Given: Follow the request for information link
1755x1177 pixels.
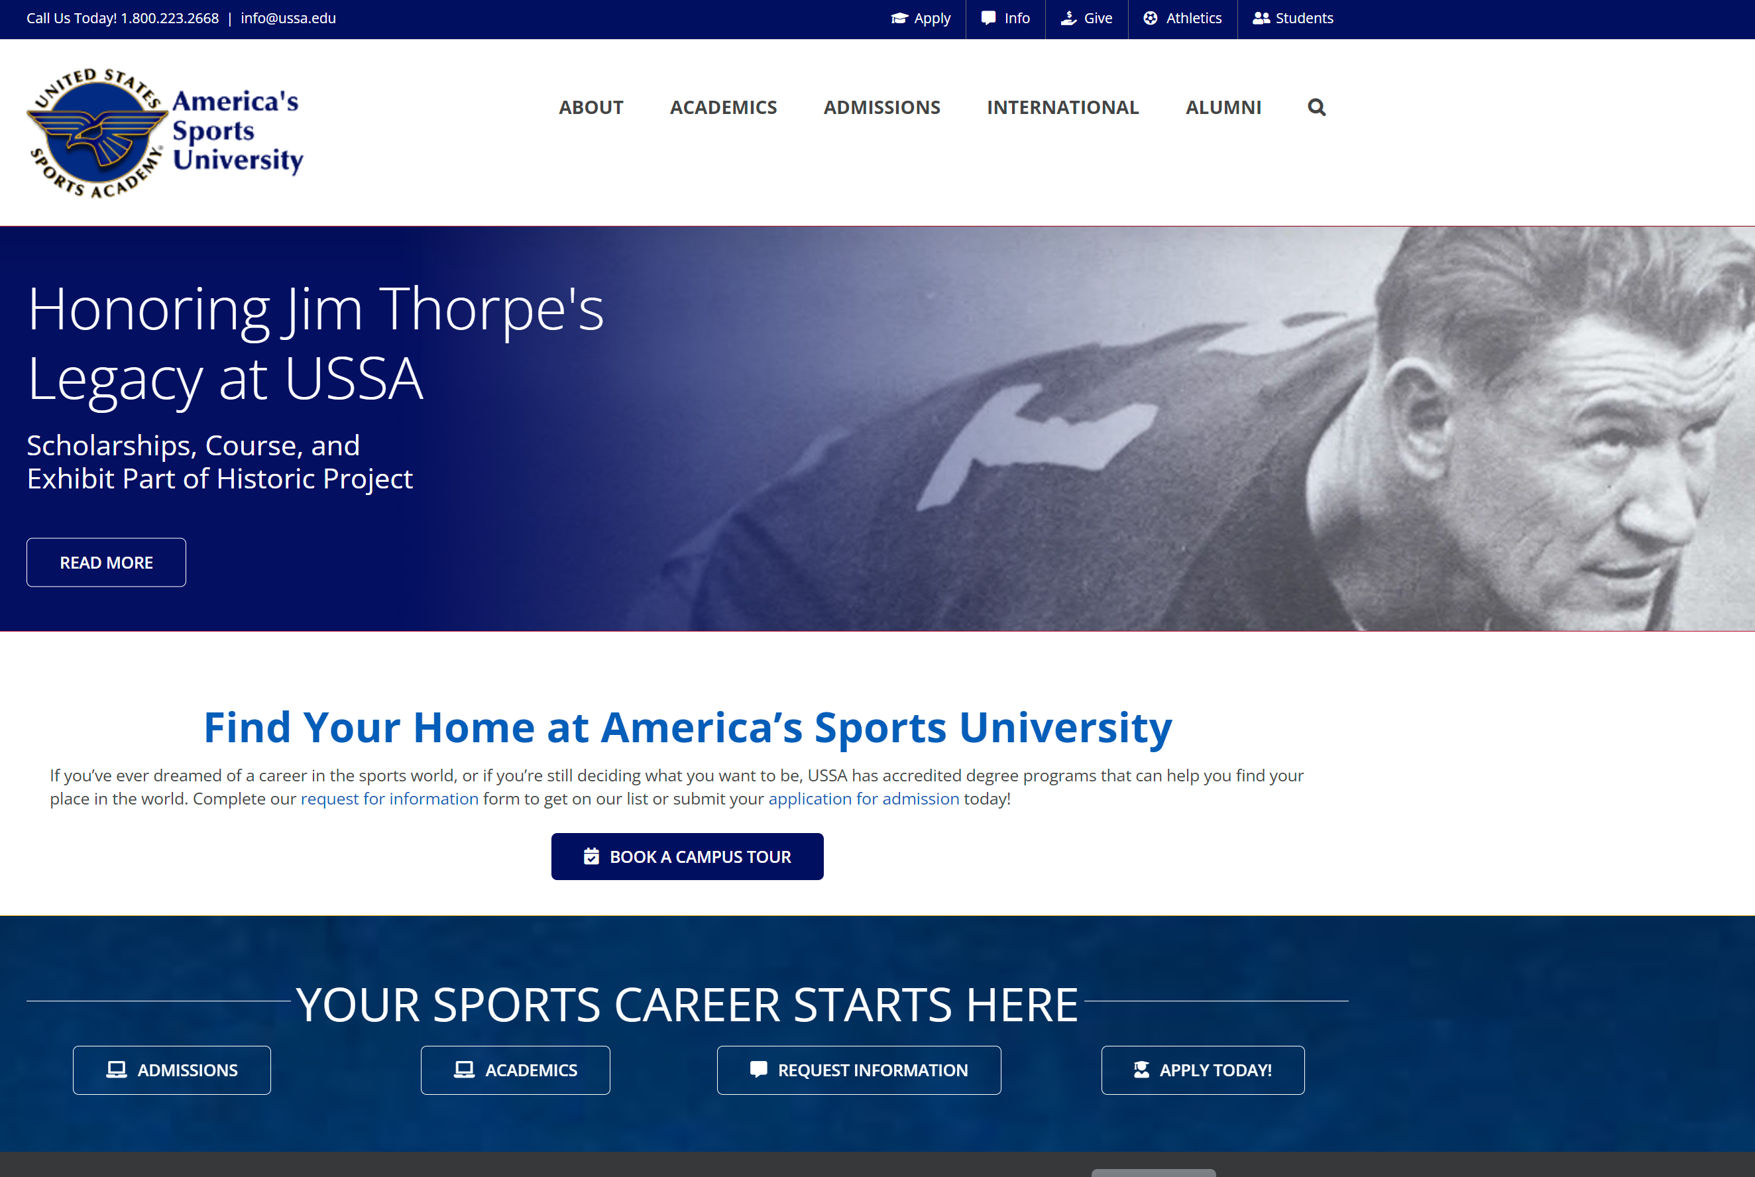Looking at the screenshot, I should tap(390, 799).
